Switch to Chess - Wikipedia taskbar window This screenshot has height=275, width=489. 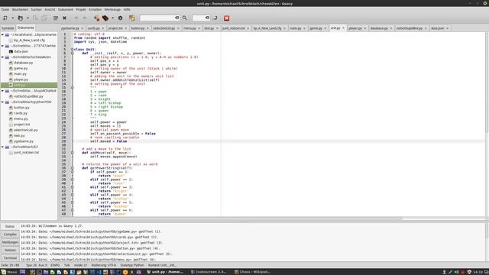tap(253, 272)
